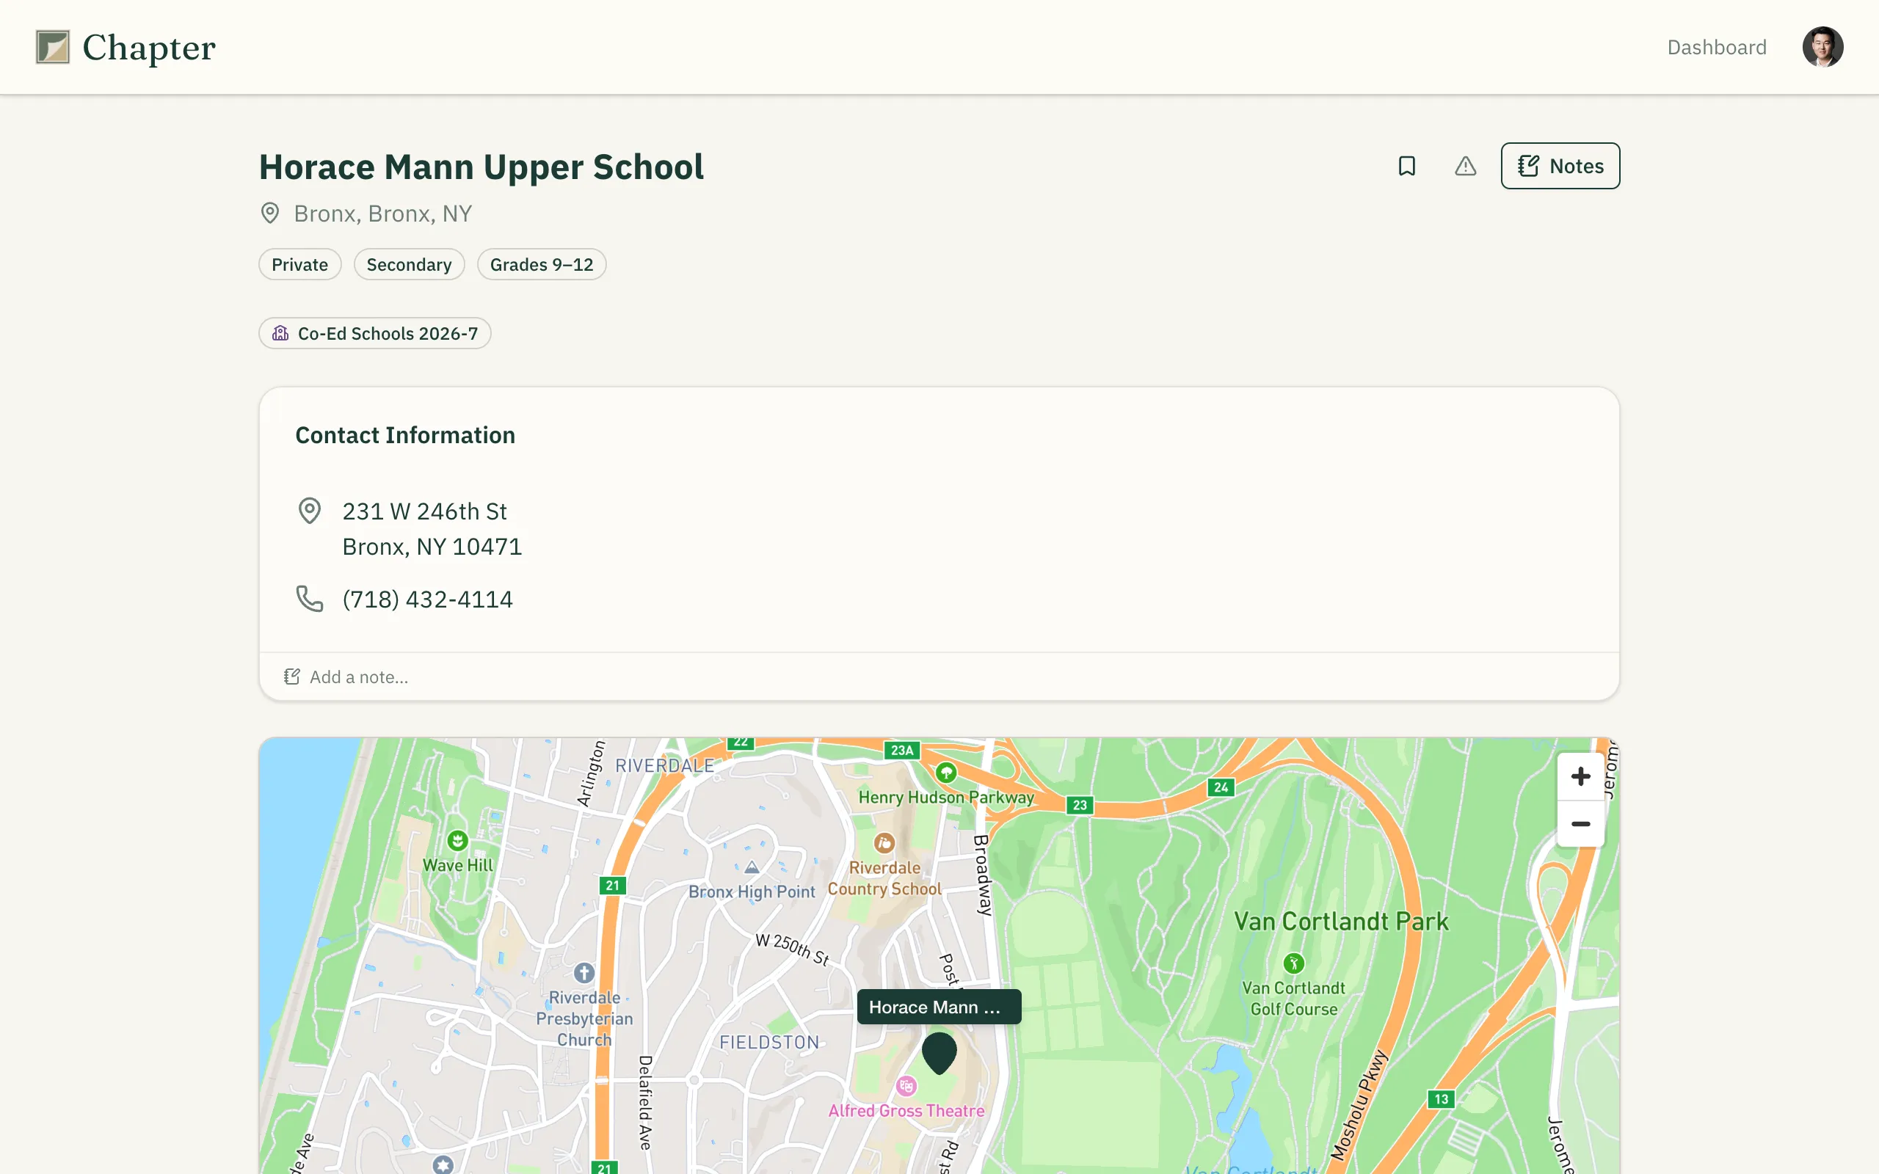Click the Horace Mann Upper School heading
This screenshot has width=1879, height=1174.
pos(481,167)
